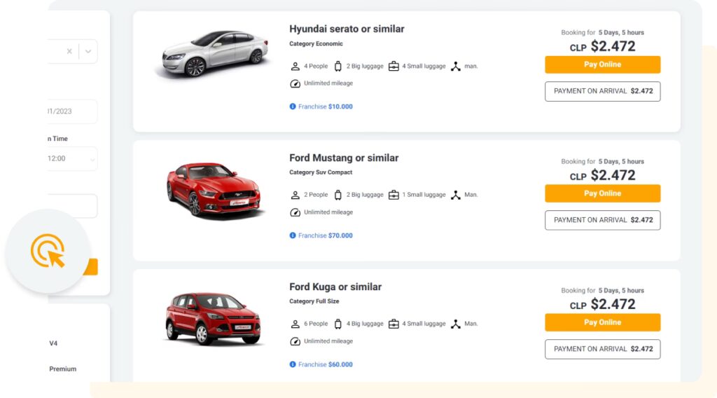Click the orange cursor click badge icon
Viewport: 717px width, 398px height.
(x=48, y=251)
